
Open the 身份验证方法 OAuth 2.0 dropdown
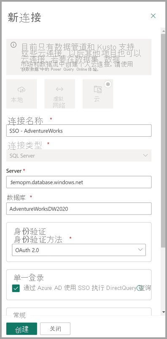pos(79,250)
